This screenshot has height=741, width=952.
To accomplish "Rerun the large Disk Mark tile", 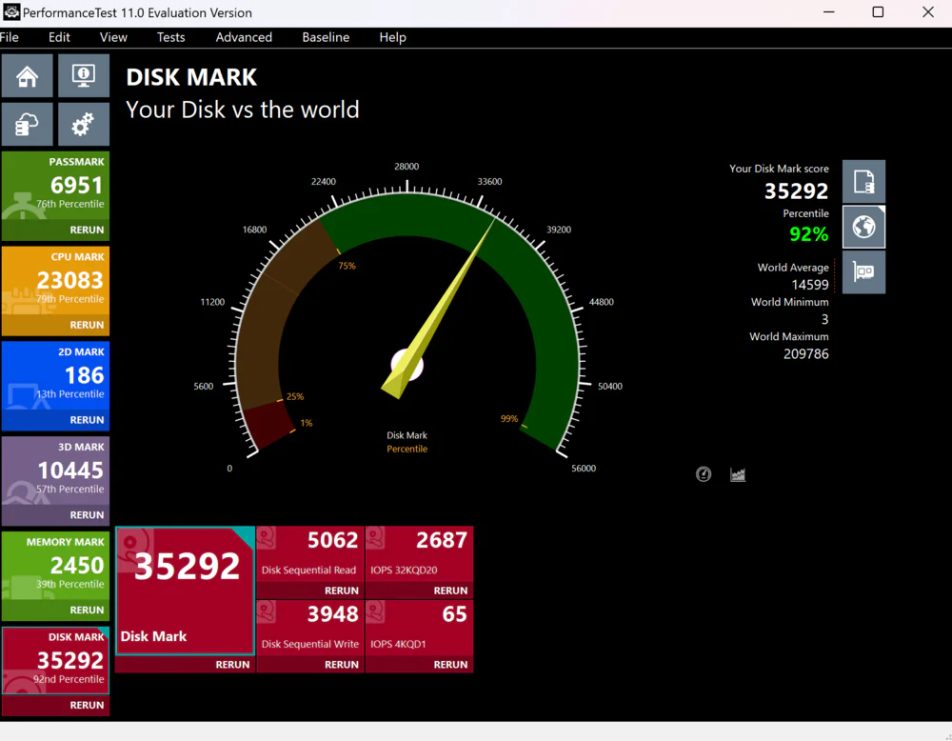I will click(232, 665).
